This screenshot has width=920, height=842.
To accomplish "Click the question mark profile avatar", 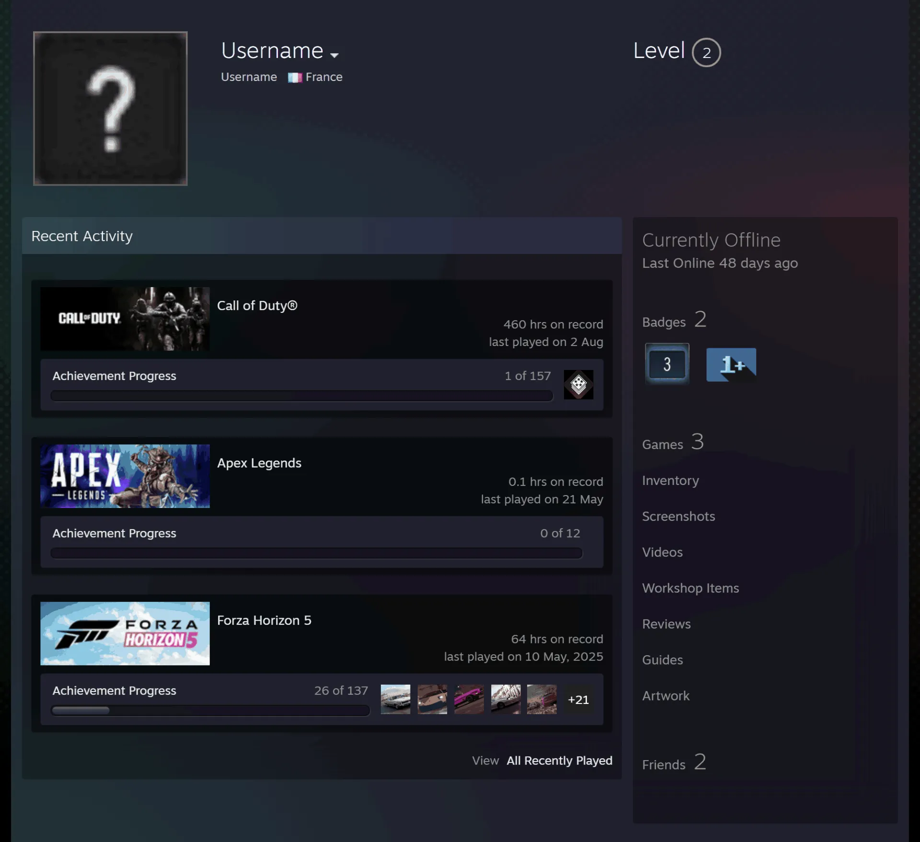I will 110,108.
